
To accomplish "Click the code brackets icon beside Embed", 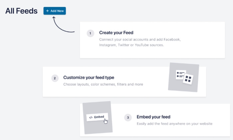I will (90, 117).
